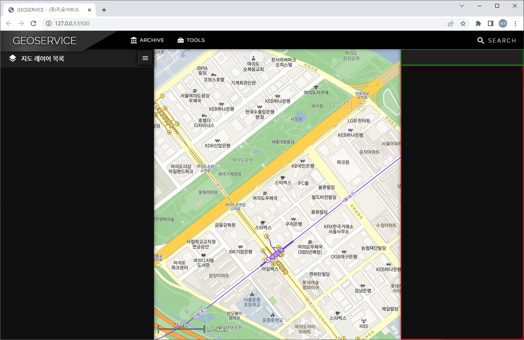Viewport: 524px width, 340px height.
Task: Click 코보스호텔 label on the map
Action: click(214, 79)
